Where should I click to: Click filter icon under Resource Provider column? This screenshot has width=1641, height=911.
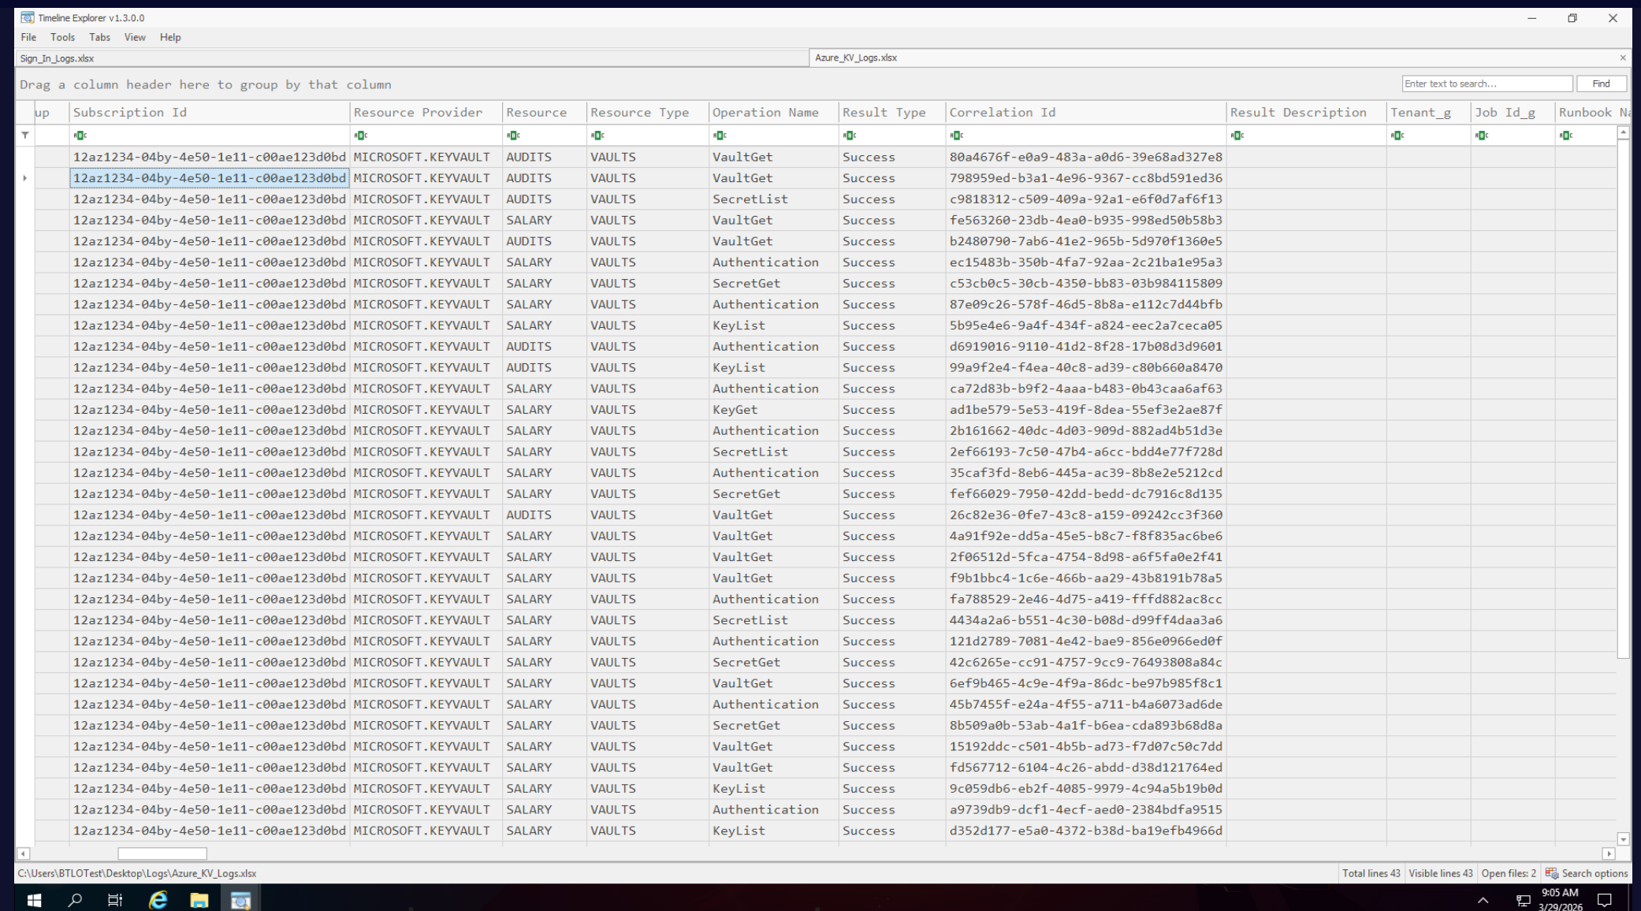360,136
